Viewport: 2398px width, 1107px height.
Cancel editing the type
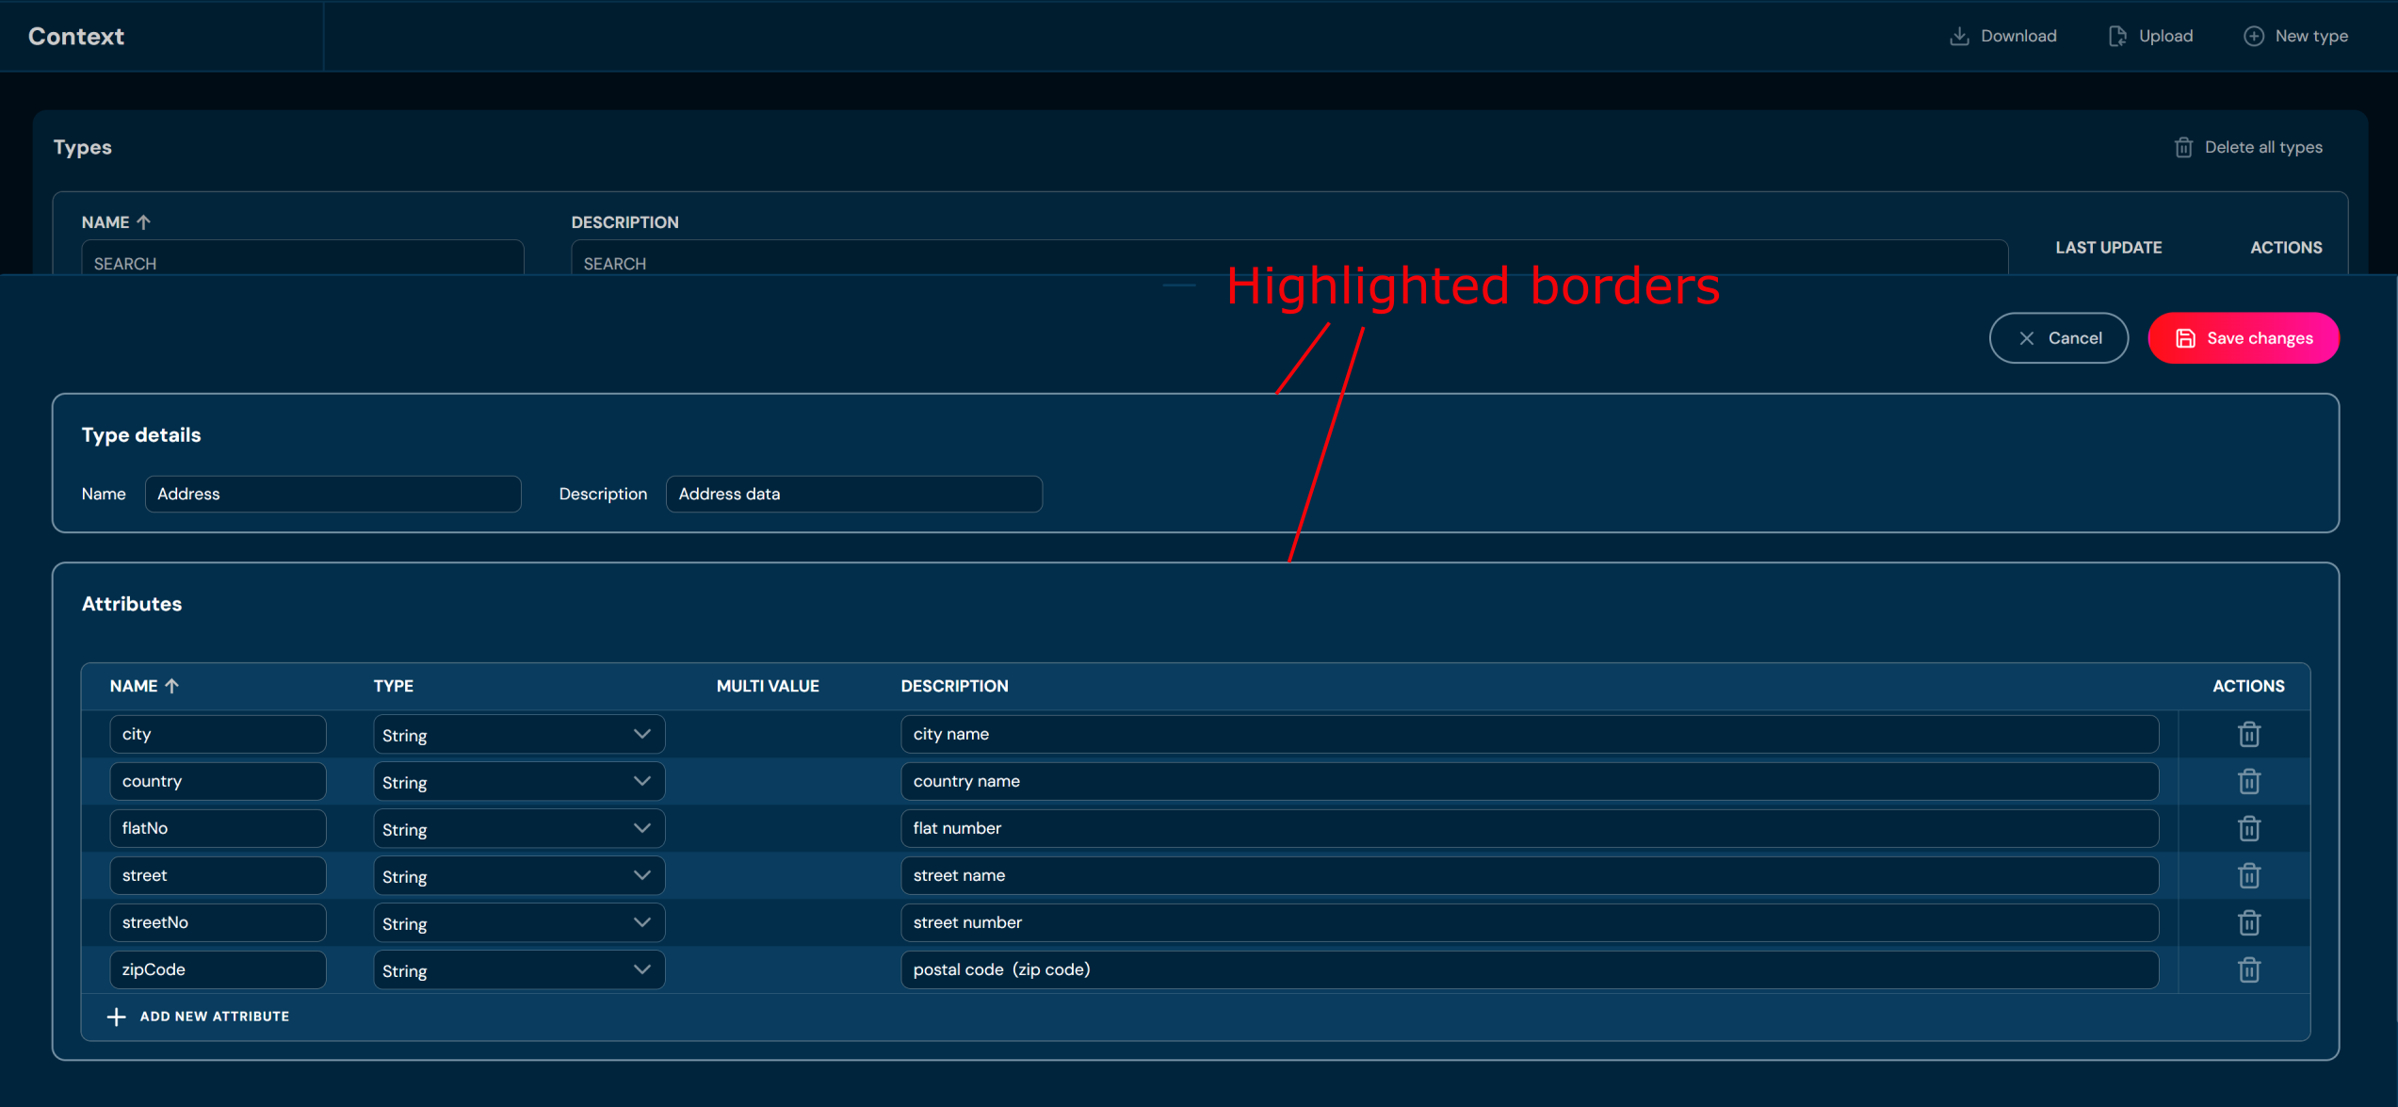point(2058,338)
